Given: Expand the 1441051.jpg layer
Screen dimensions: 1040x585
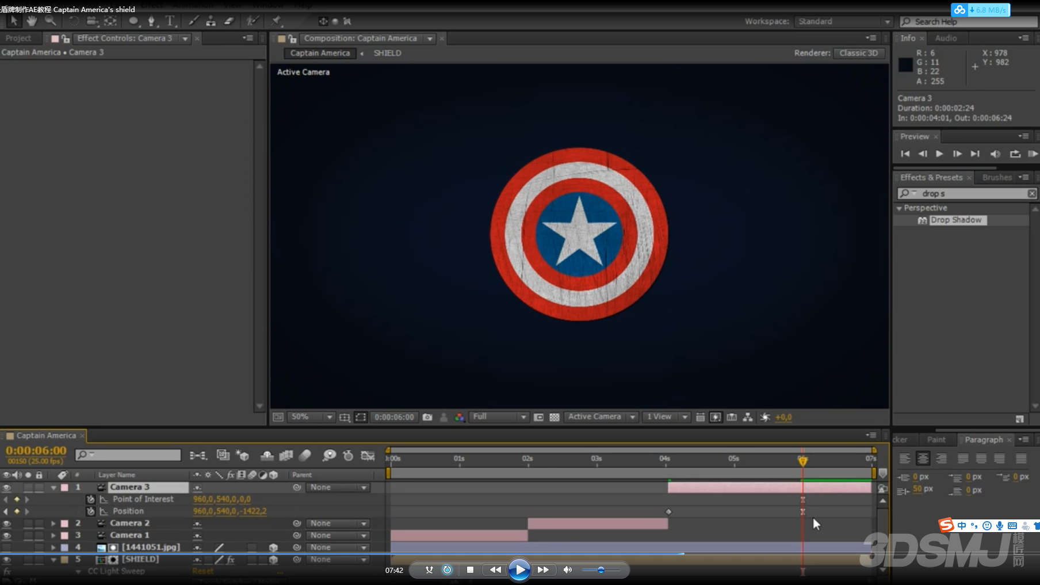Looking at the screenshot, I should [x=53, y=548].
